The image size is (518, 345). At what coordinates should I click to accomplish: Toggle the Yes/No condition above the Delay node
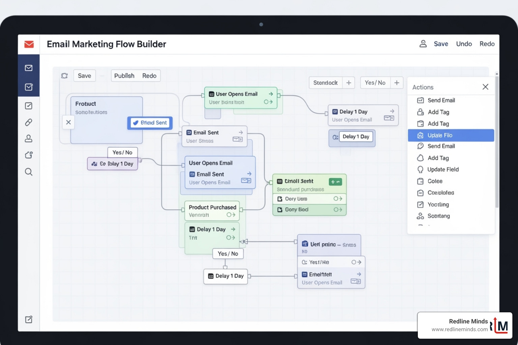coord(122,152)
